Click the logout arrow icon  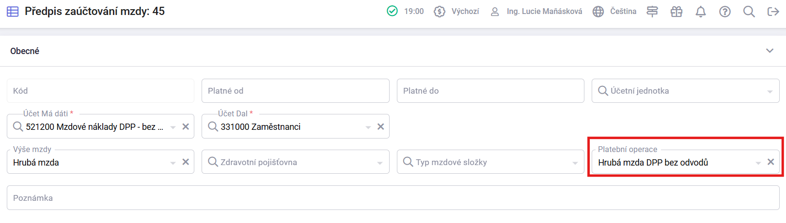tap(773, 12)
